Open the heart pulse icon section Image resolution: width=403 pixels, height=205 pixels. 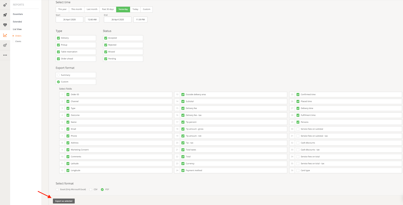5,25
